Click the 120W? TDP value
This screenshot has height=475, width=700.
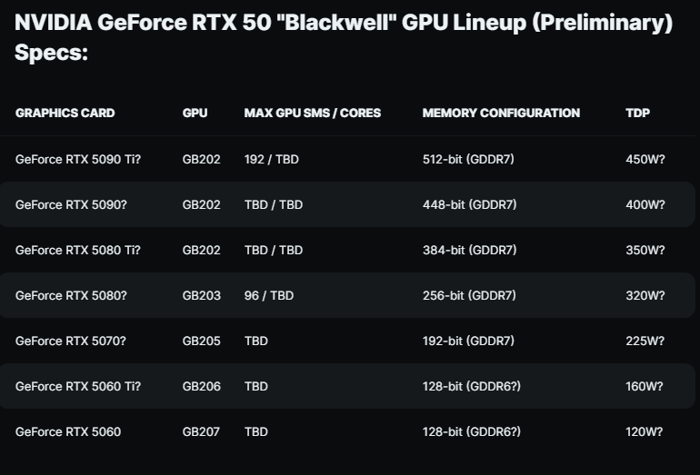point(645,431)
